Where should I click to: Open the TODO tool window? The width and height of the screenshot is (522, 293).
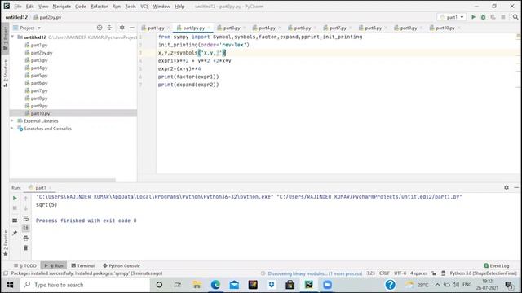(x=25, y=266)
